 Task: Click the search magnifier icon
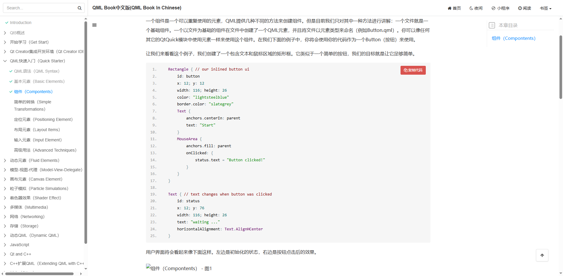click(79, 8)
